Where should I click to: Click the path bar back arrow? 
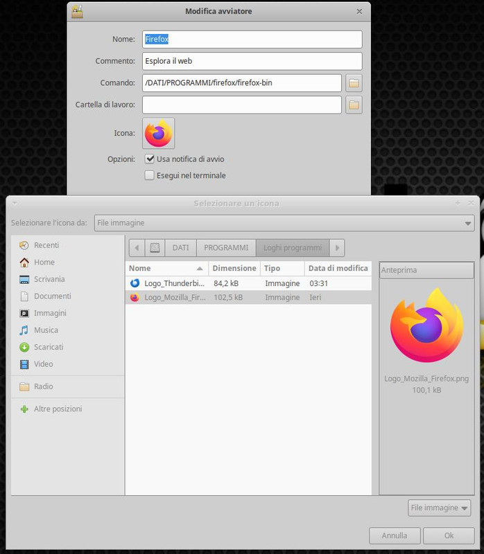137,248
